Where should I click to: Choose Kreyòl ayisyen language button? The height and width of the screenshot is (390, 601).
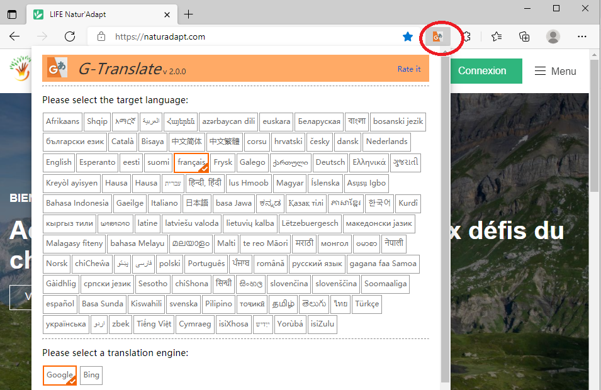point(72,183)
